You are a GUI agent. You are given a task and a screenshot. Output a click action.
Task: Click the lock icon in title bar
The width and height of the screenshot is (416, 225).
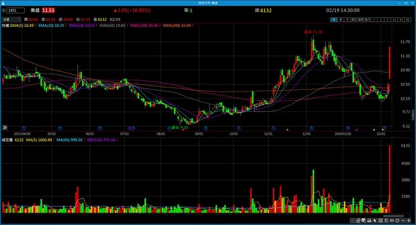pos(3,3)
